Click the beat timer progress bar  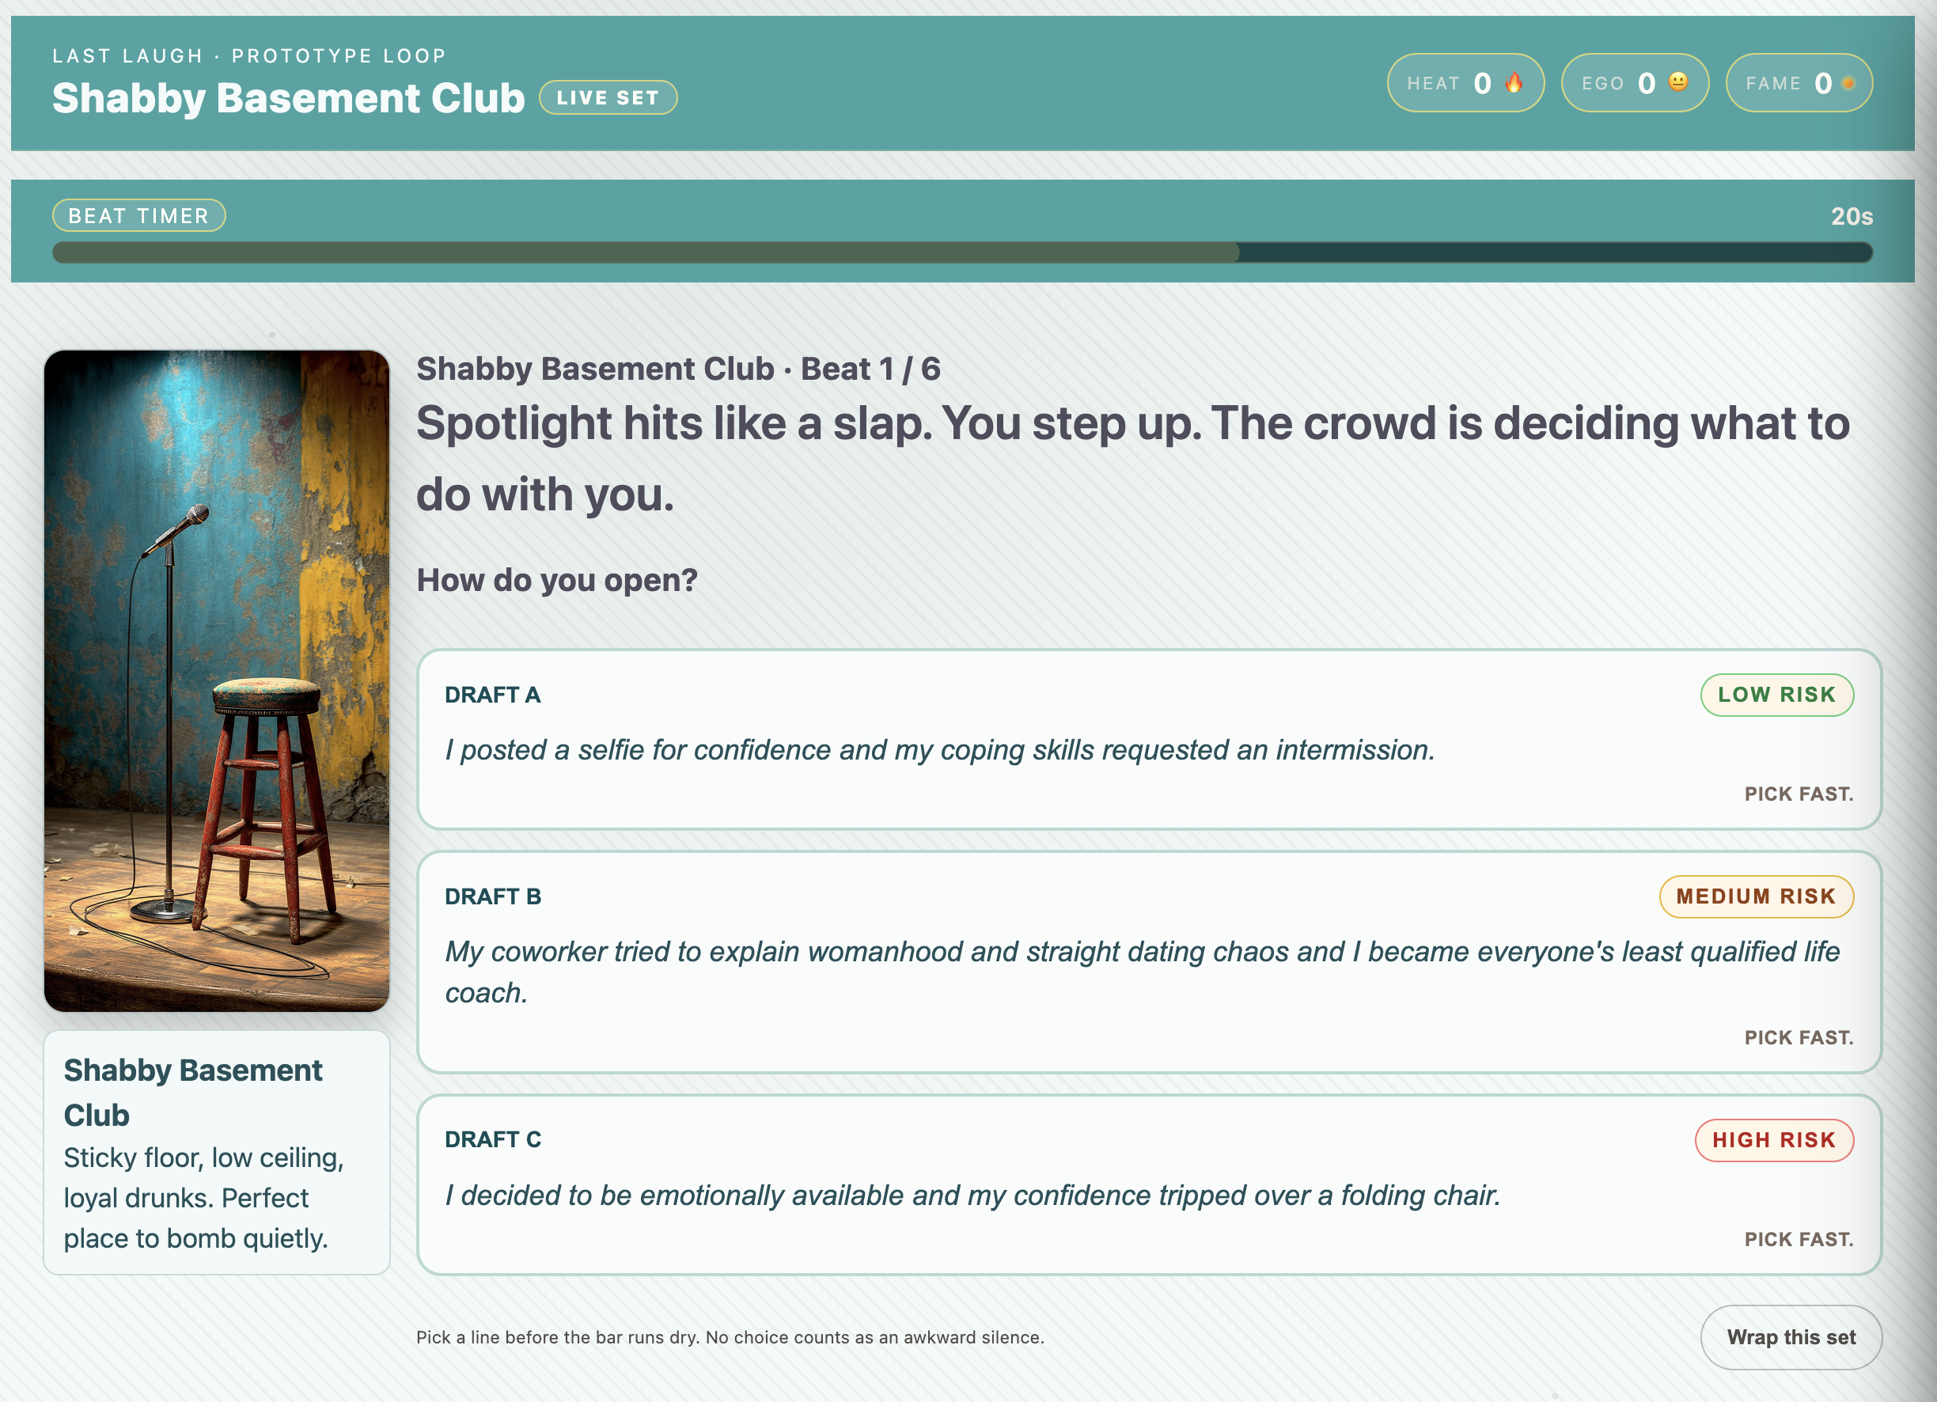[961, 252]
